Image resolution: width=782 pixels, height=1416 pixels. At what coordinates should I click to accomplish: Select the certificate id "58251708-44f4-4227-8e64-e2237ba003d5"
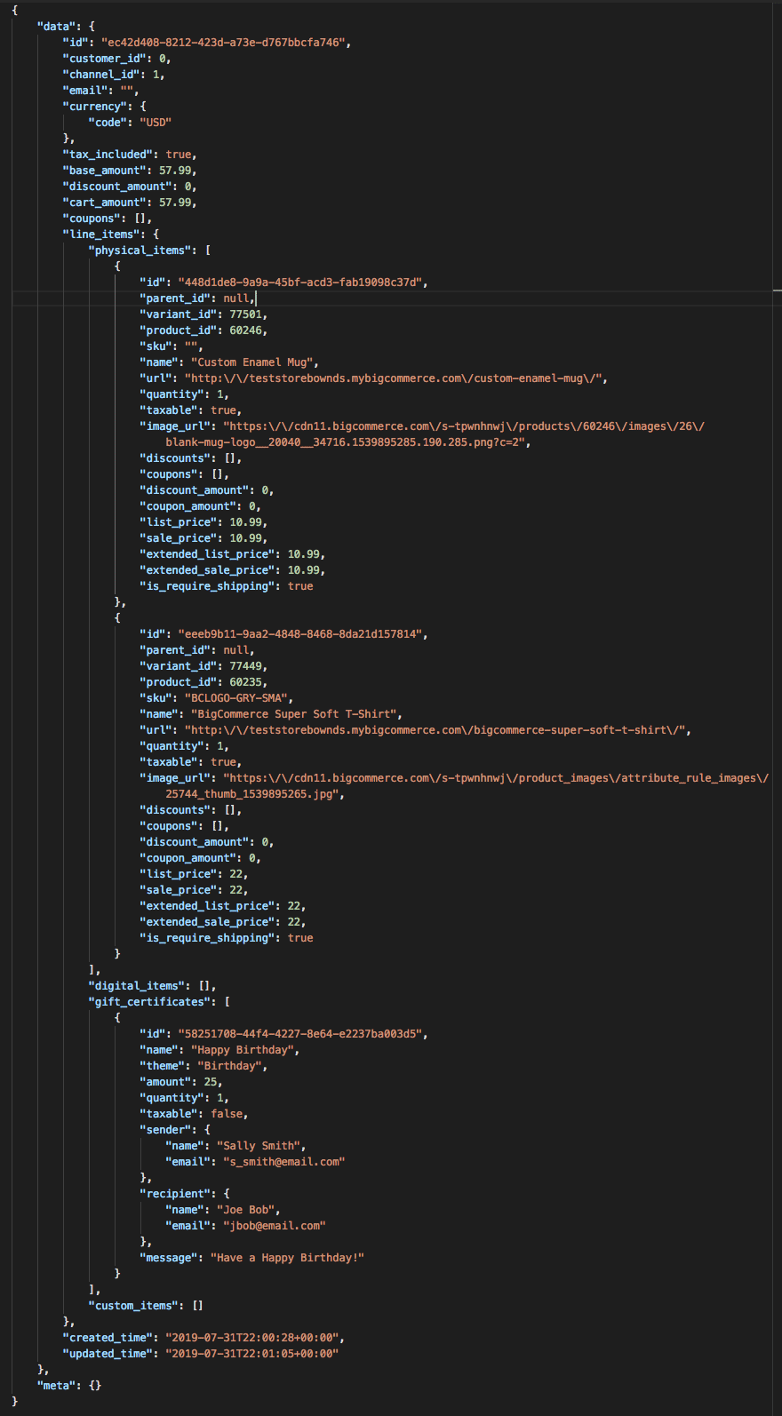pos(299,1034)
